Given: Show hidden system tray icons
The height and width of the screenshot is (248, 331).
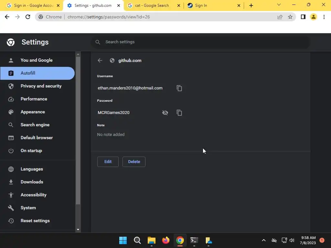Looking at the screenshot, I should point(264,240).
